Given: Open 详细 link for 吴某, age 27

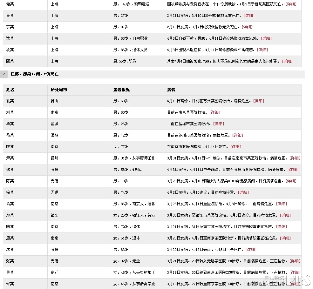Looking at the screenshot, I should (249, 16).
